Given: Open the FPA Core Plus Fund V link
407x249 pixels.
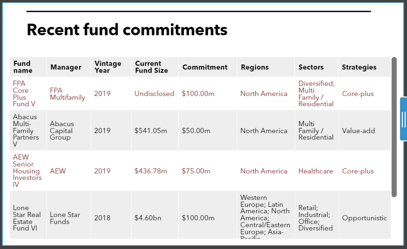Looking at the screenshot, I should point(24,94).
